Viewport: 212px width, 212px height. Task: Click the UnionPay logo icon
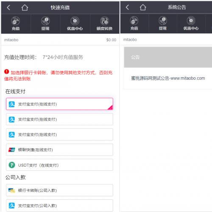(12, 150)
